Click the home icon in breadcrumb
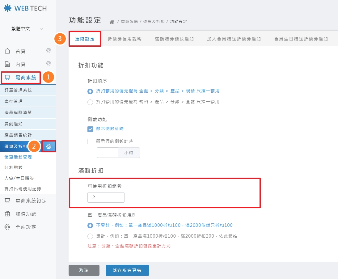The width and height of the screenshot is (338, 279). (x=112, y=22)
